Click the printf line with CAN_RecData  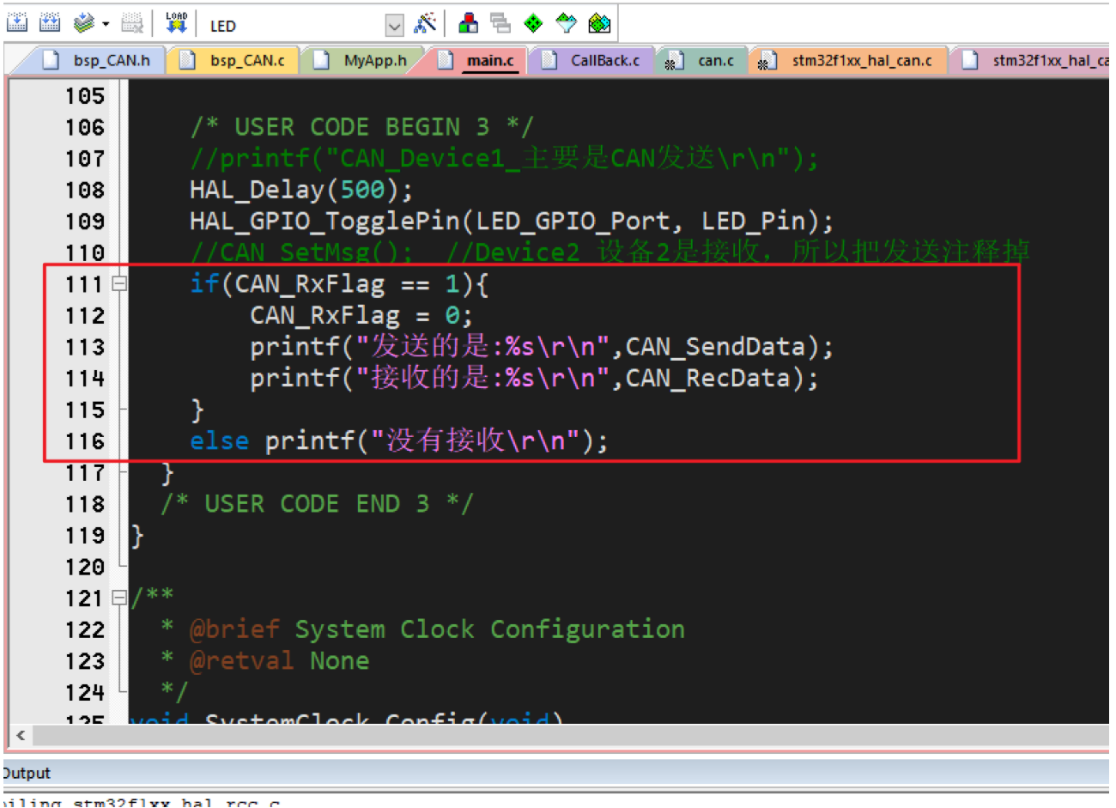click(x=534, y=378)
